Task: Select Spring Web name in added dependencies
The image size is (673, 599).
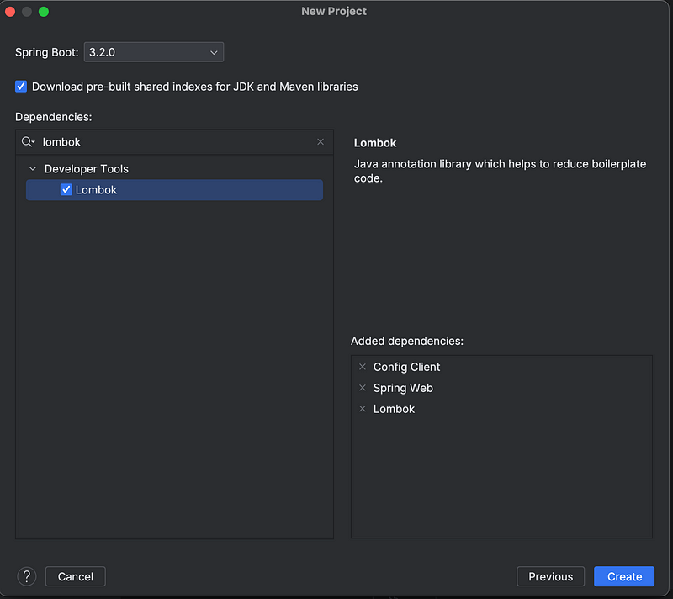Action: coord(403,388)
